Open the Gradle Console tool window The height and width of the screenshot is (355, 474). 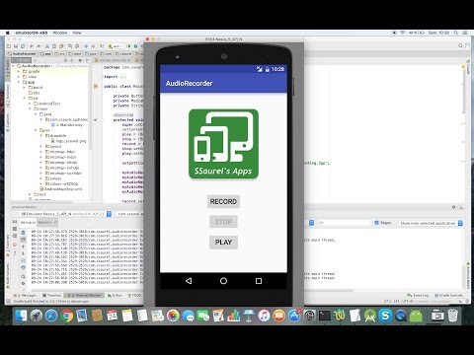(448, 296)
